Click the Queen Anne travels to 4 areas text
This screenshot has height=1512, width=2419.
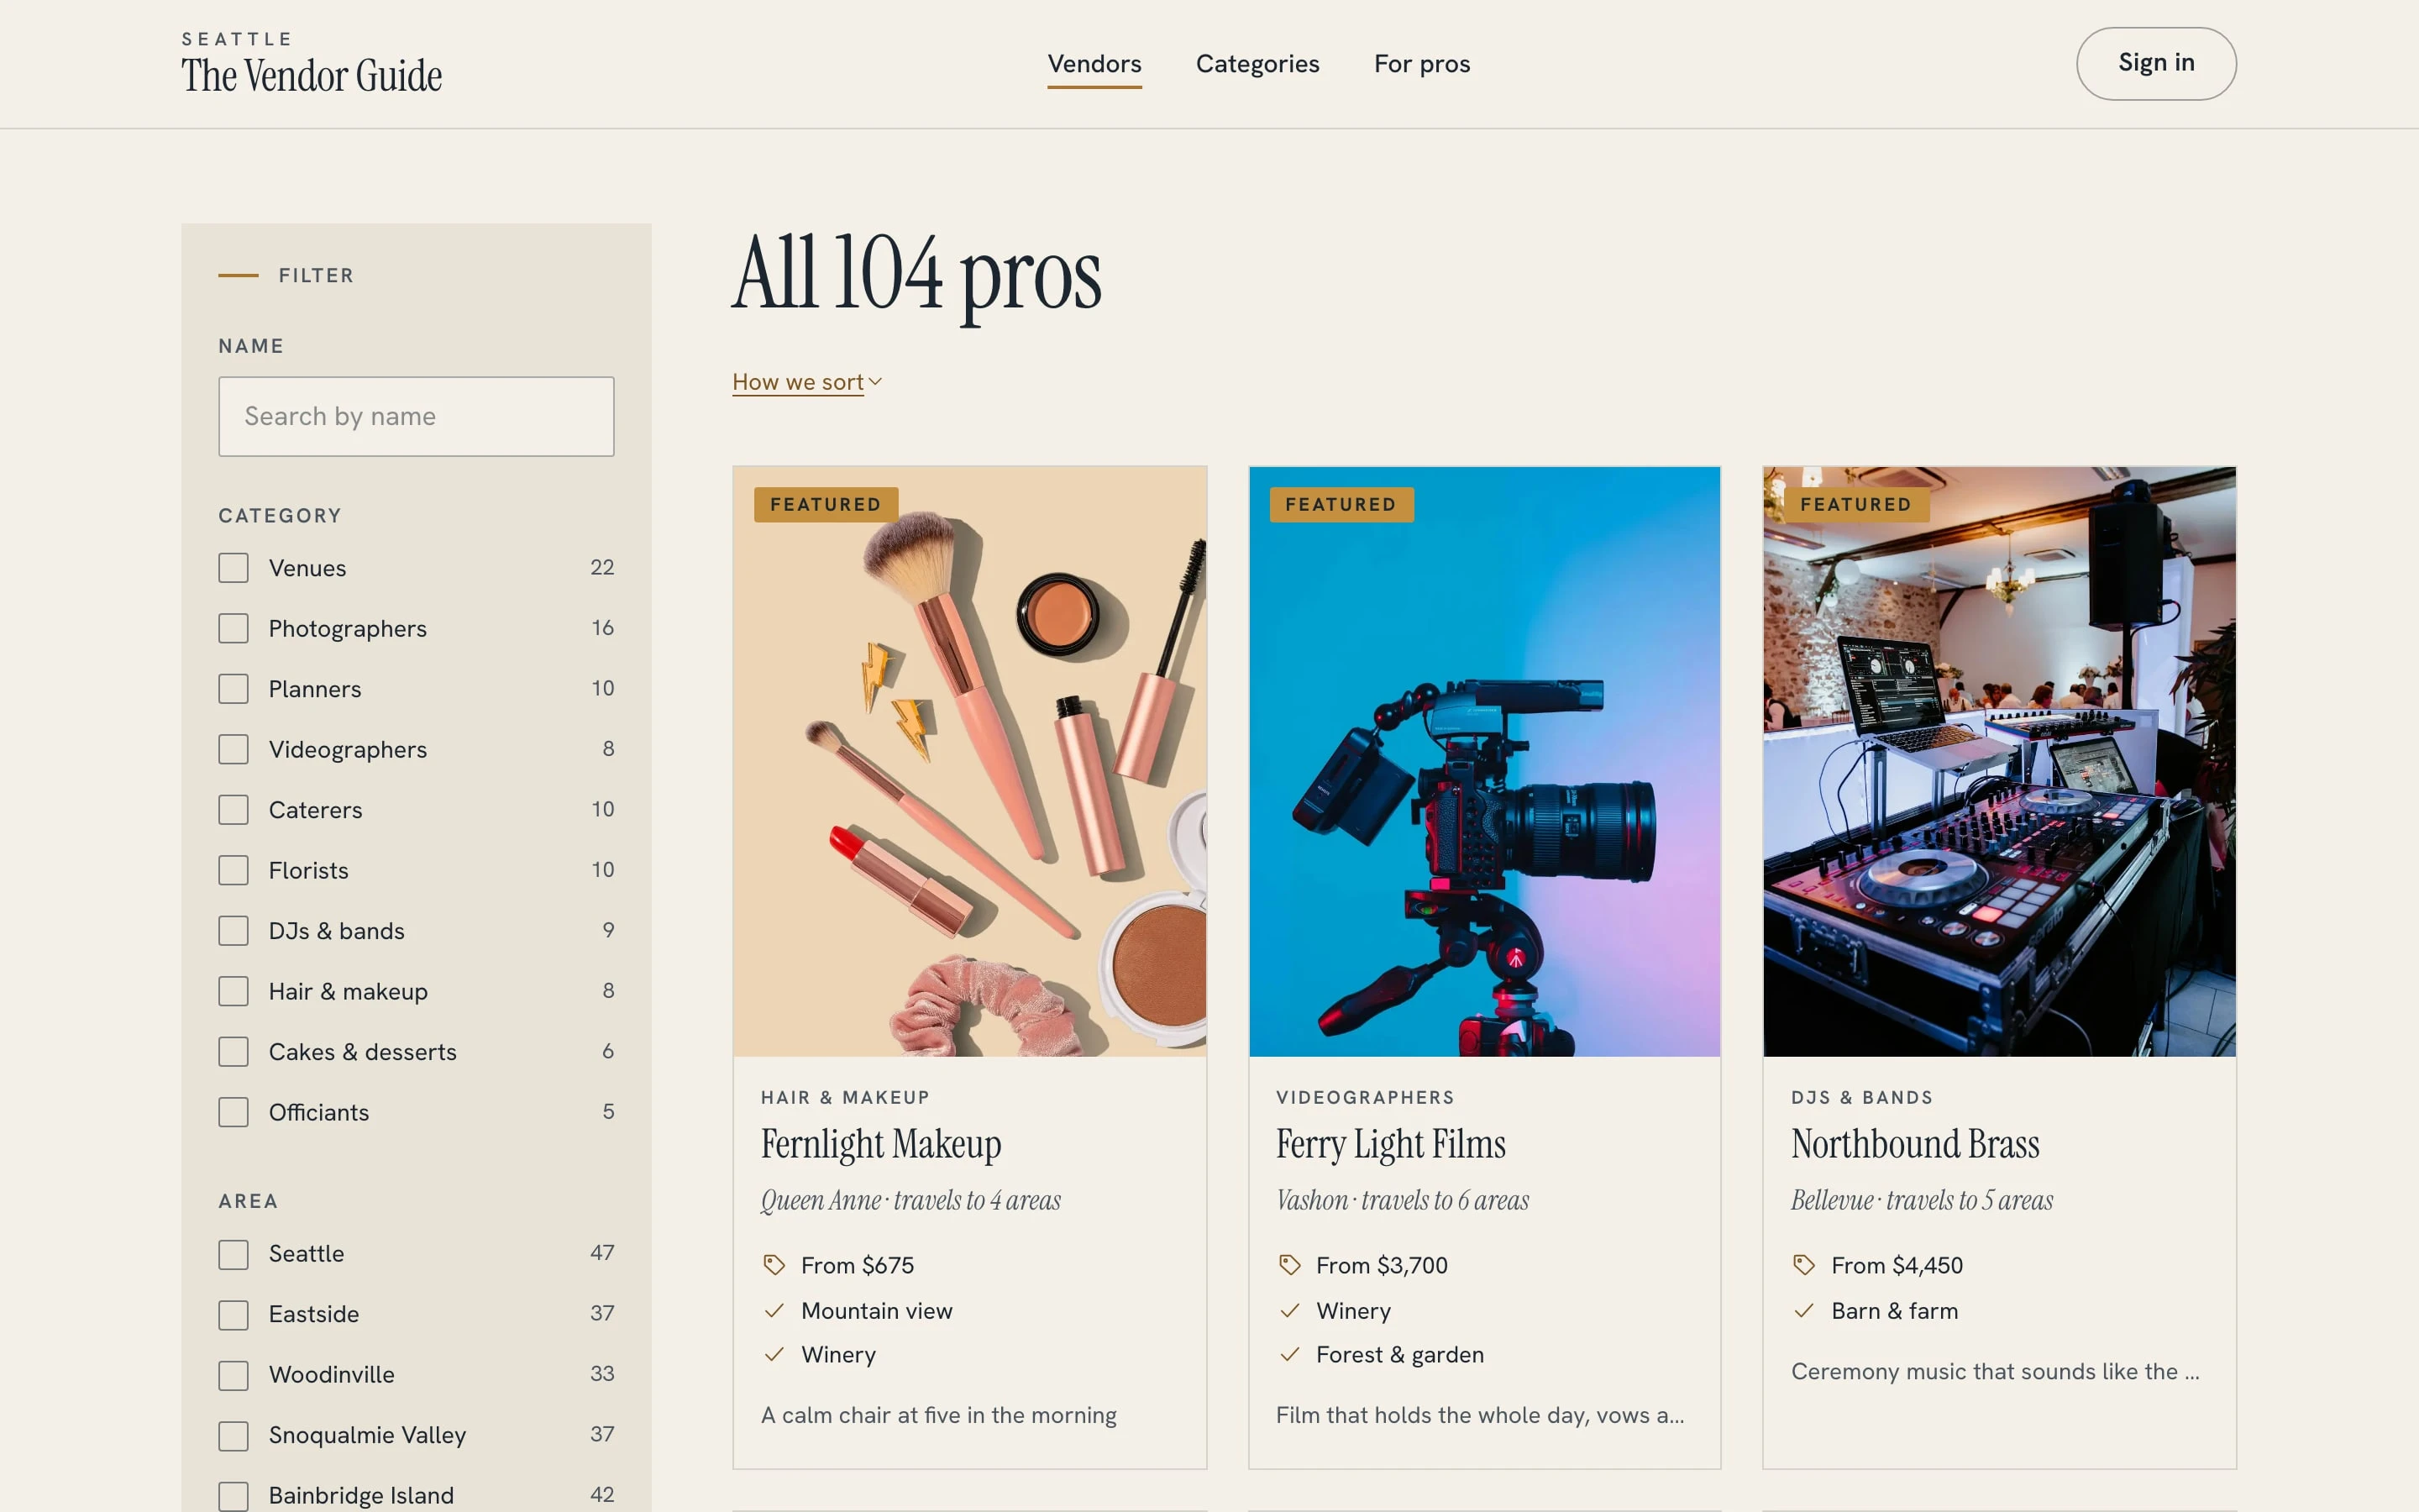pos(910,1200)
